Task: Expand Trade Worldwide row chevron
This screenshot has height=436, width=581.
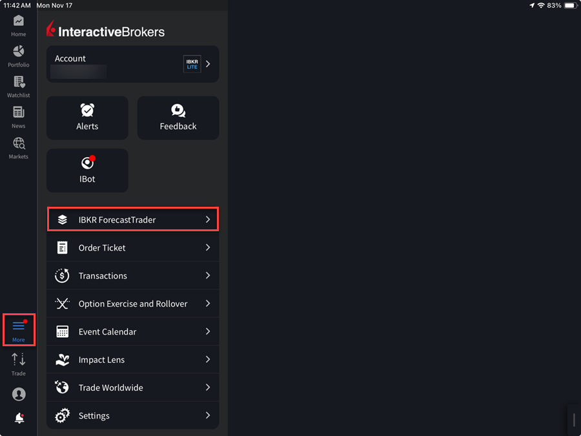Action: [208, 388]
